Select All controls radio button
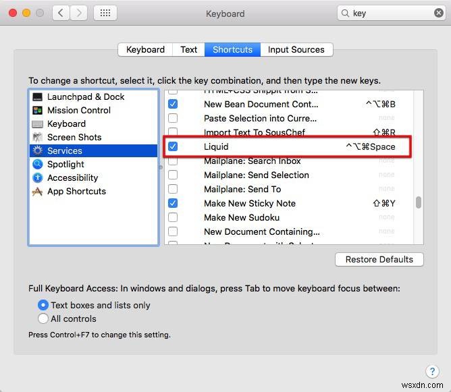The width and height of the screenshot is (451, 392). click(x=43, y=318)
